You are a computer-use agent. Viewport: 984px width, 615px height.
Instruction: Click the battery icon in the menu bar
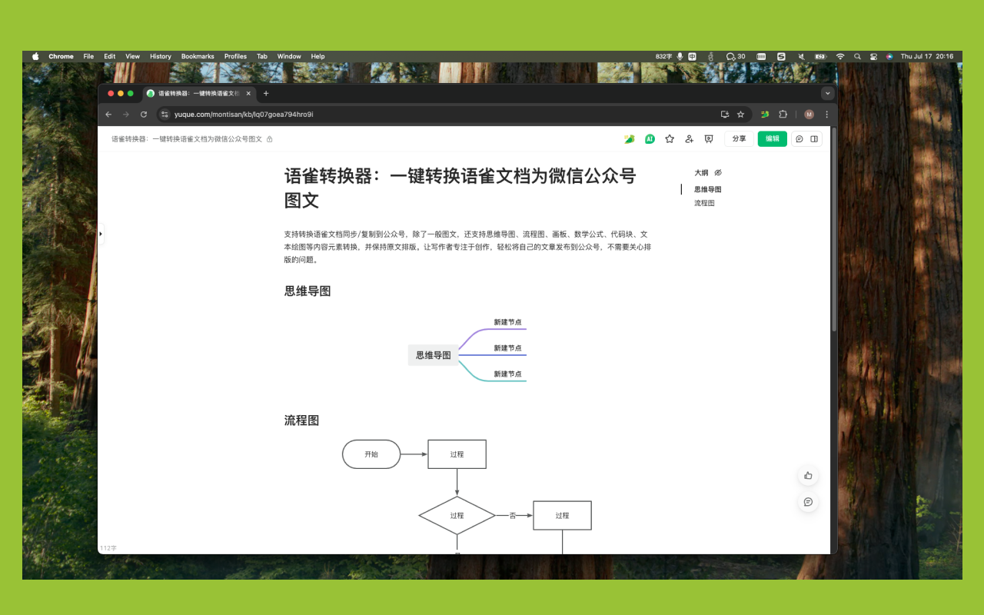coord(820,56)
